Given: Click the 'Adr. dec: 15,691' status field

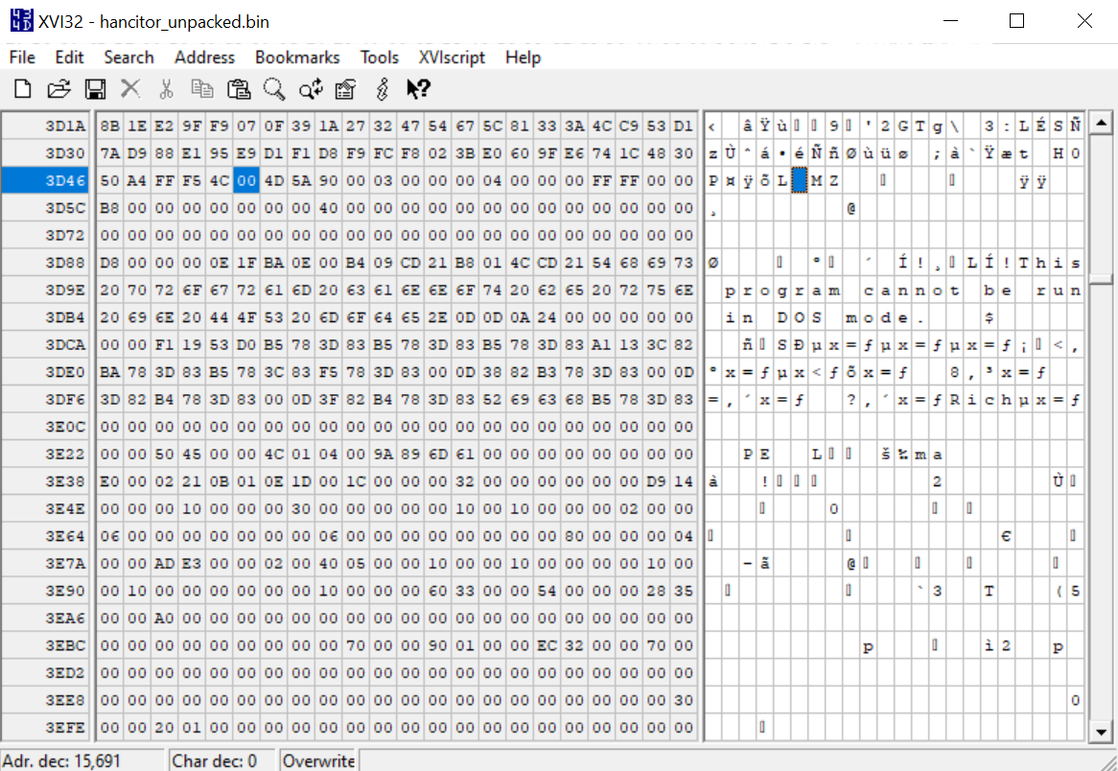Looking at the screenshot, I should (82, 761).
